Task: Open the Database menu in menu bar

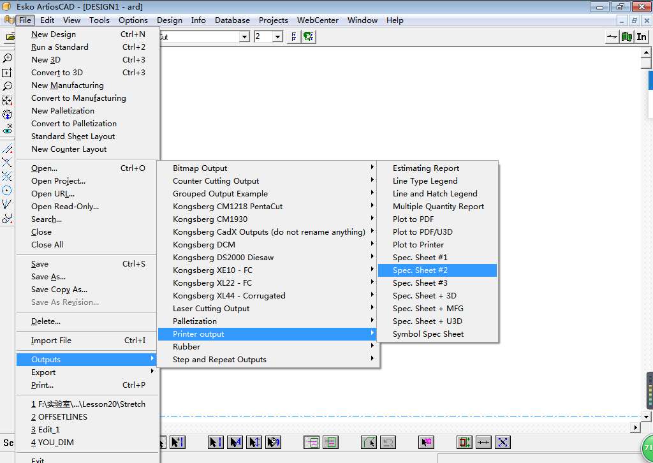Action: click(x=232, y=20)
